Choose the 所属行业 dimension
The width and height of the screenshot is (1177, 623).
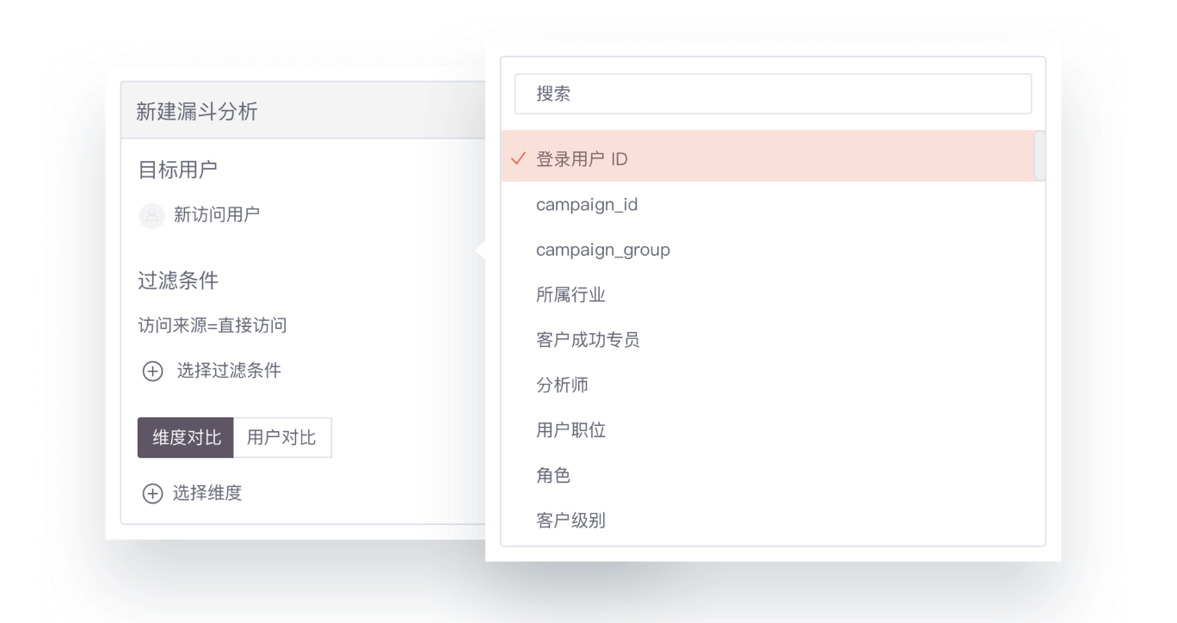[572, 294]
